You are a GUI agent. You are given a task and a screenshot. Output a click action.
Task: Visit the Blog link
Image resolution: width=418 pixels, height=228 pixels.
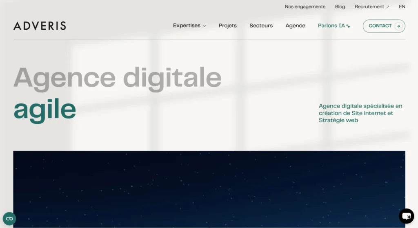point(340,7)
